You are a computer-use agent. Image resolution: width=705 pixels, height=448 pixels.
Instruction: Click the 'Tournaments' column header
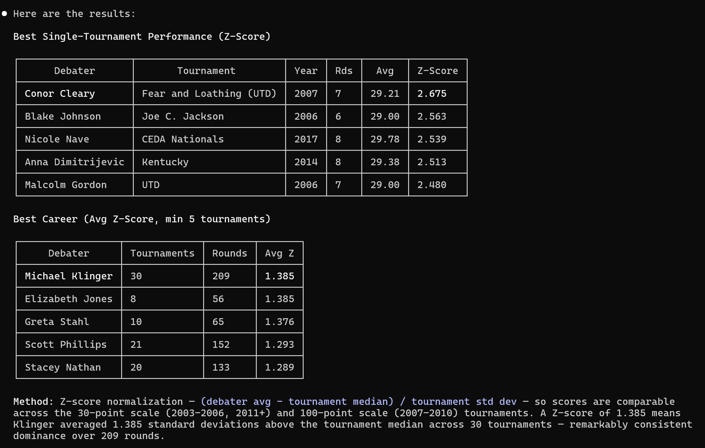(162, 253)
